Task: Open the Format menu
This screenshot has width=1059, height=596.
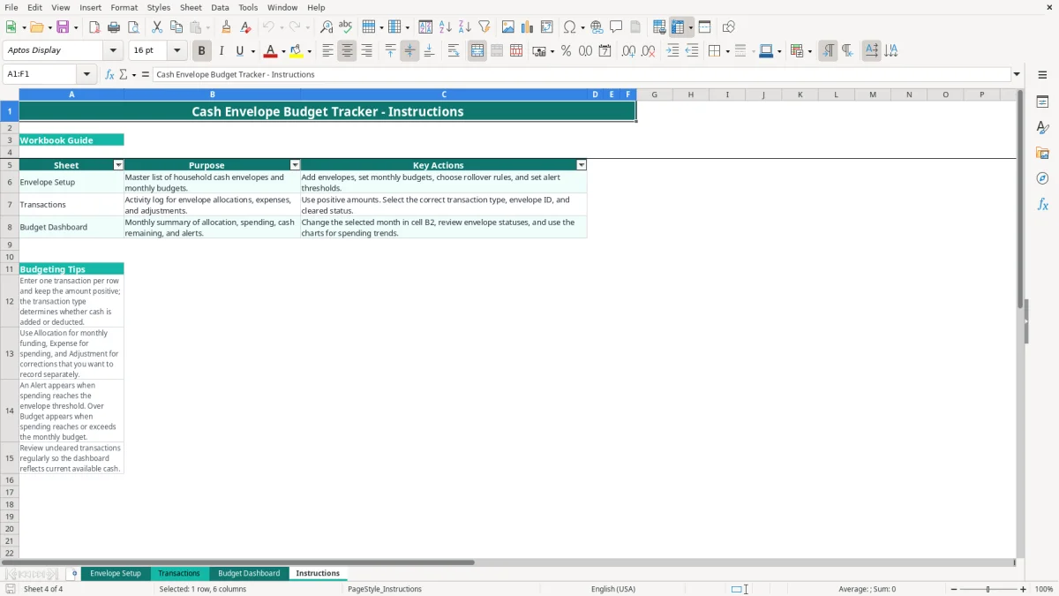Action: (x=124, y=7)
